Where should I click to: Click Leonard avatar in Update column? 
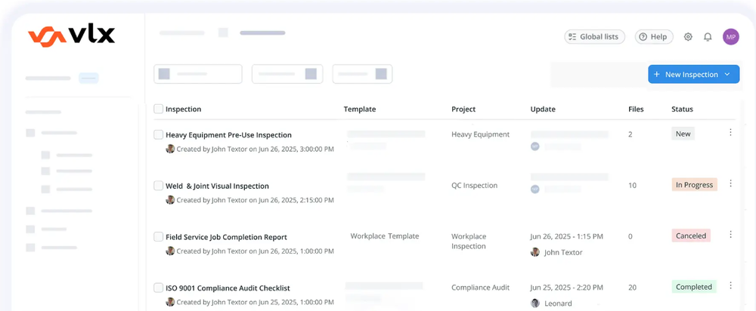pos(534,303)
